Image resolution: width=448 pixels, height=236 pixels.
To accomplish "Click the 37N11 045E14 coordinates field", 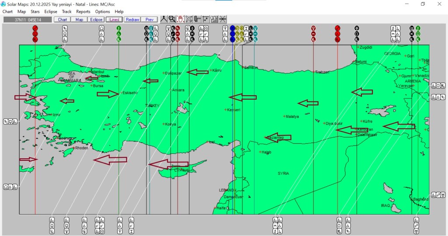I will coord(28,20).
